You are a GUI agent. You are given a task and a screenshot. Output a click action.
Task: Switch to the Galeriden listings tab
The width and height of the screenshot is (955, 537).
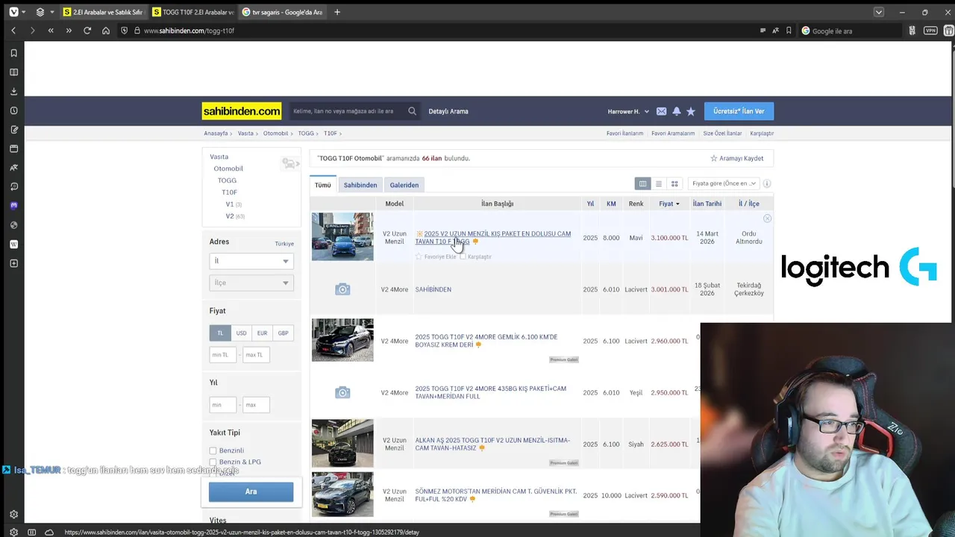click(x=404, y=185)
